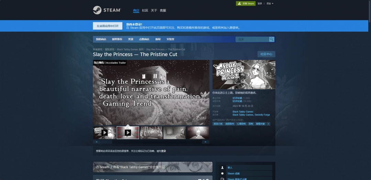Image resolution: width=371 pixels, height=180 pixels.
Task: Expand the 类别 categories menu
Action: [131, 39]
